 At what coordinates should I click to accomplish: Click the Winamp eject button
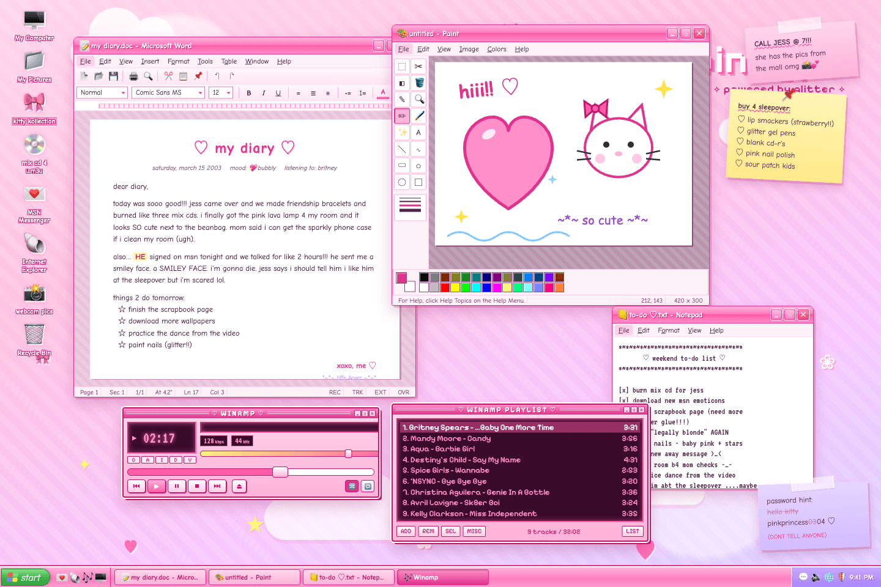[239, 486]
